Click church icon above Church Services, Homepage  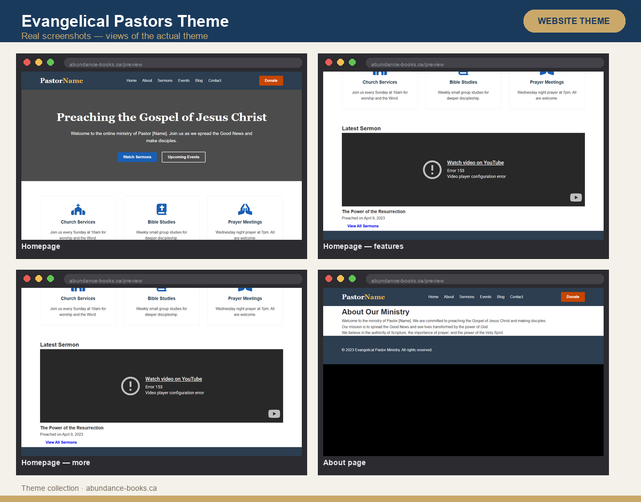coord(78,209)
